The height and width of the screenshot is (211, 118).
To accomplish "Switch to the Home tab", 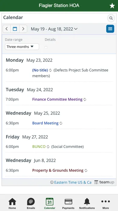I will [12, 204].
